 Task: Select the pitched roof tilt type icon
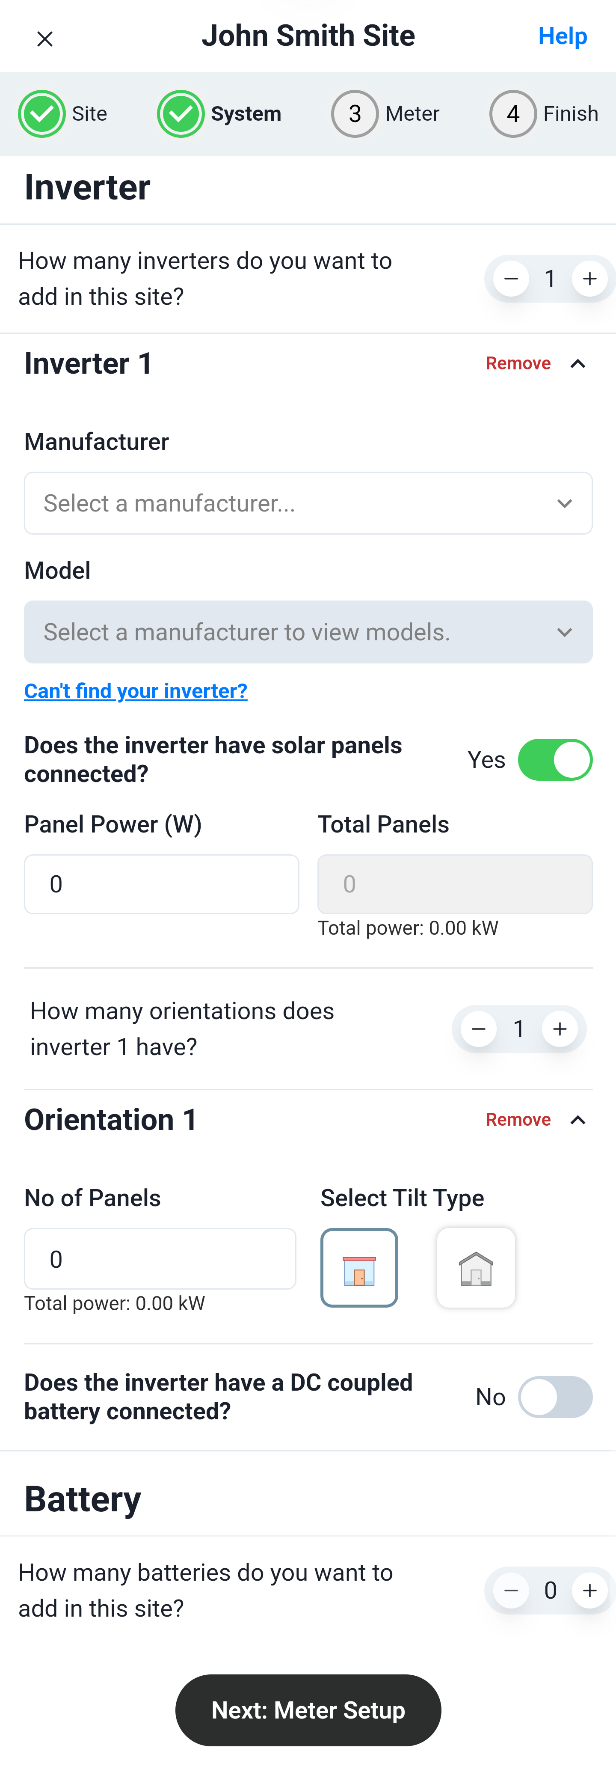pyautogui.click(x=475, y=1267)
